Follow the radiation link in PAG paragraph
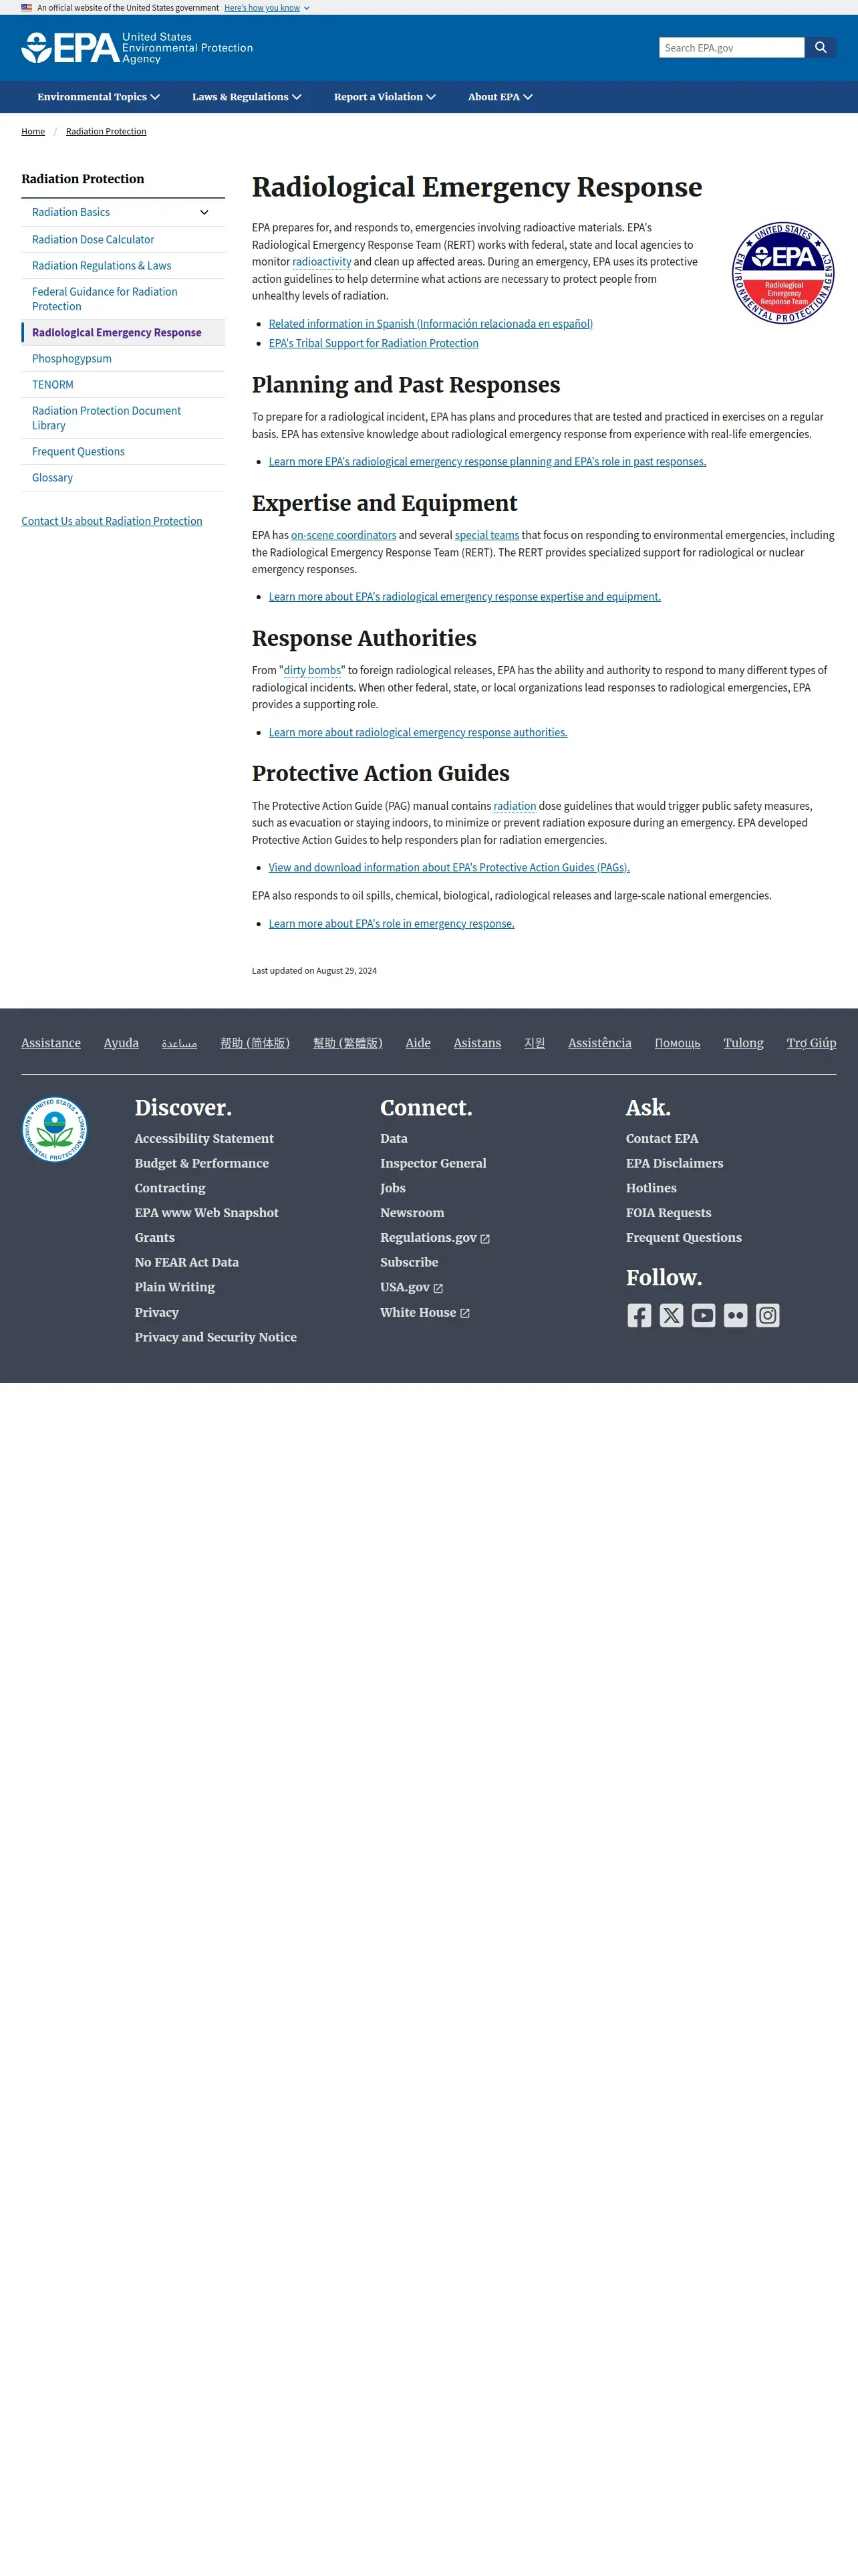The height and width of the screenshot is (2576, 858). (515, 806)
